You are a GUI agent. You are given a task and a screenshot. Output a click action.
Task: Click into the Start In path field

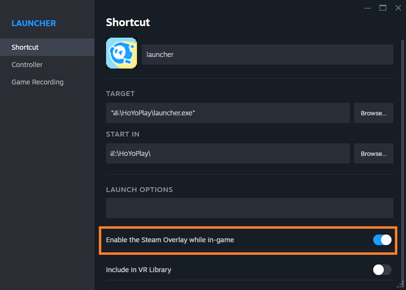point(228,153)
